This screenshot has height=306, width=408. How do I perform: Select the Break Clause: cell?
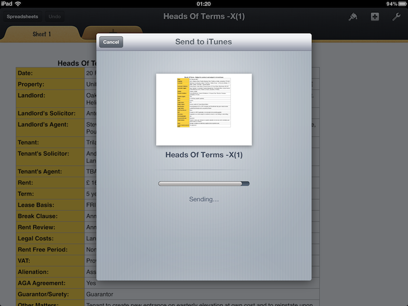(x=50, y=216)
